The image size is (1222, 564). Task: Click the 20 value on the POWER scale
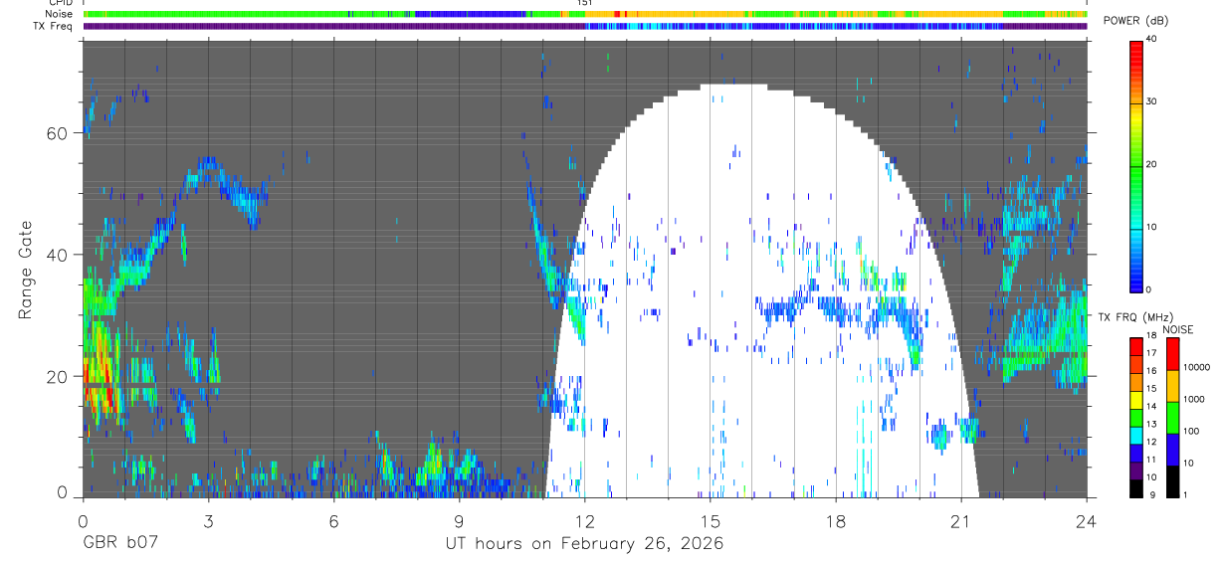coord(1152,164)
